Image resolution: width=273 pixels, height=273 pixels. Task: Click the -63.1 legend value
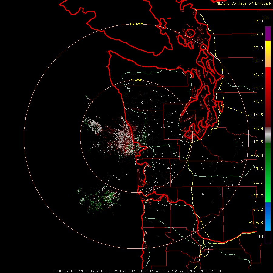(x=257, y=182)
